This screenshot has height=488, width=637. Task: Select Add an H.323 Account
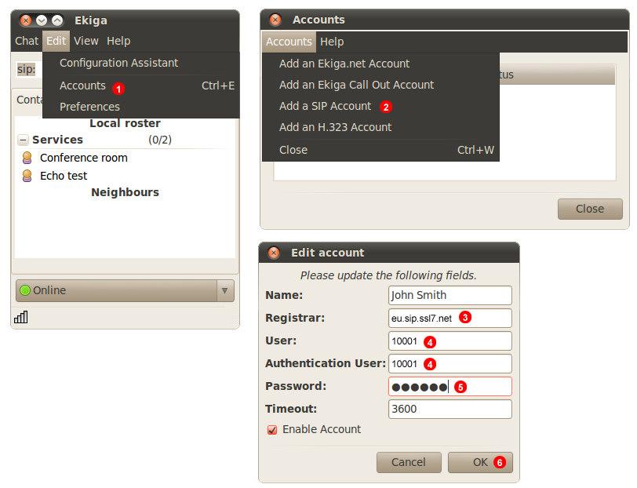(380, 127)
